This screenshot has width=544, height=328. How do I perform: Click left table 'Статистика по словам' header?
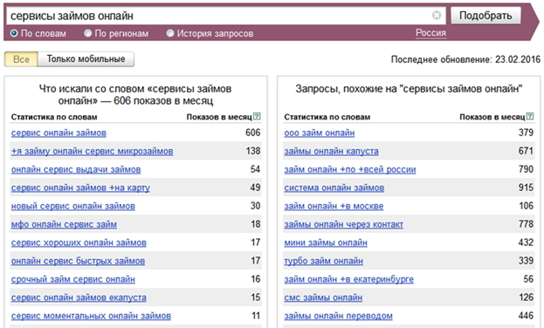pos(54,117)
